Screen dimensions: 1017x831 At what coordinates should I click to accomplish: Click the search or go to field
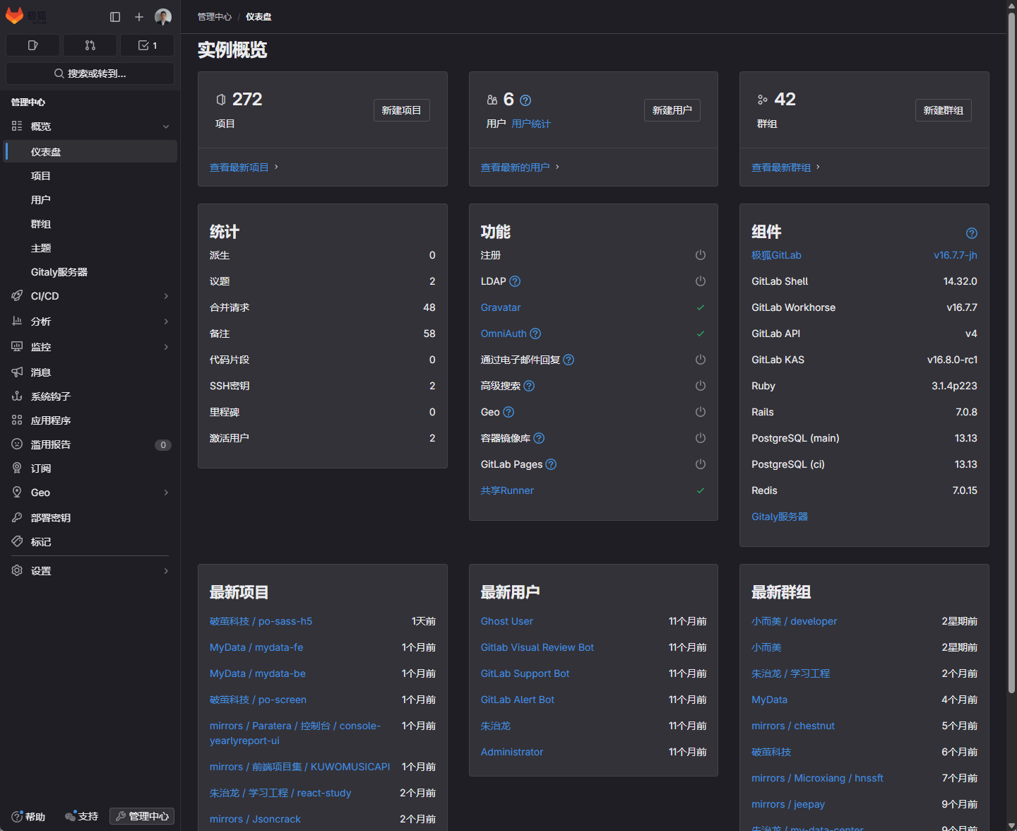click(90, 73)
